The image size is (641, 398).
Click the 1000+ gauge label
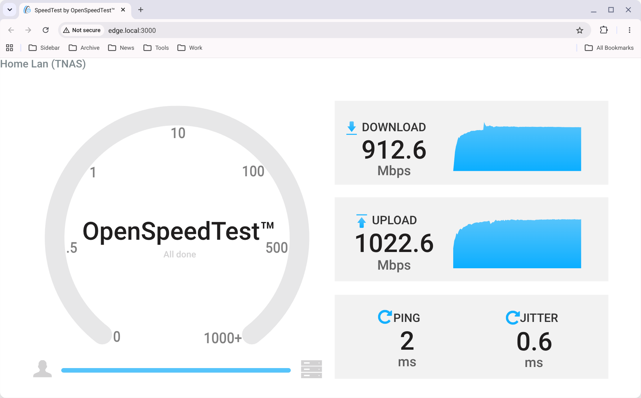click(223, 338)
